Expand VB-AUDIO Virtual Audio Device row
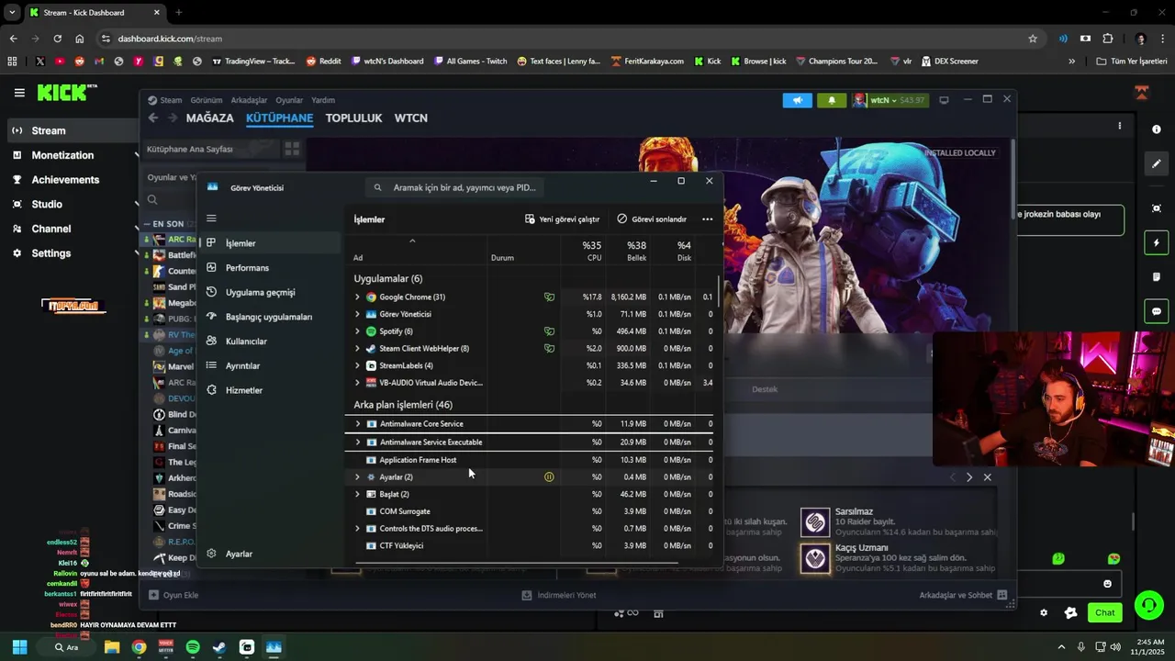This screenshot has height=661, width=1175. coord(357,383)
